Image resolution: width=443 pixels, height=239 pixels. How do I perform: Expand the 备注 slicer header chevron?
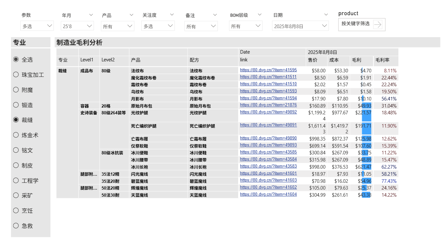[215, 15]
